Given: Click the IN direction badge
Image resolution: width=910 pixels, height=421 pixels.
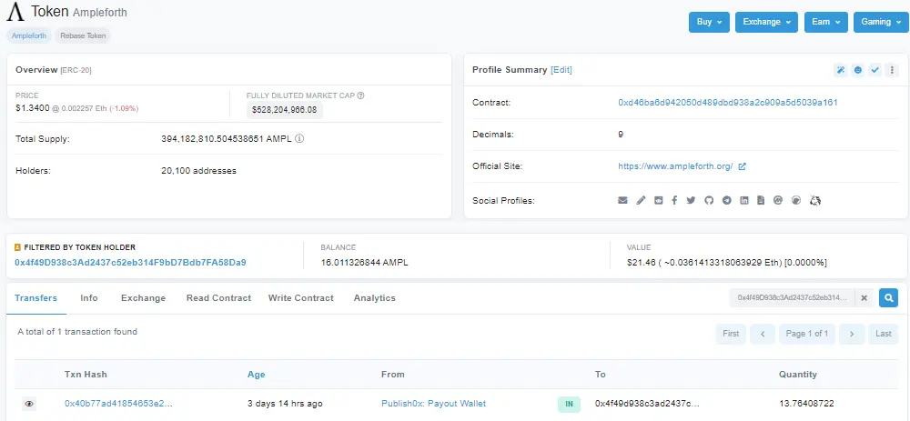Looking at the screenshot, I should click(x=569, y=405).
